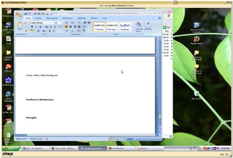Click the Windows Start button
This screenshot has height=158, width=233.
pyautogui.click(x=10, y=148)
